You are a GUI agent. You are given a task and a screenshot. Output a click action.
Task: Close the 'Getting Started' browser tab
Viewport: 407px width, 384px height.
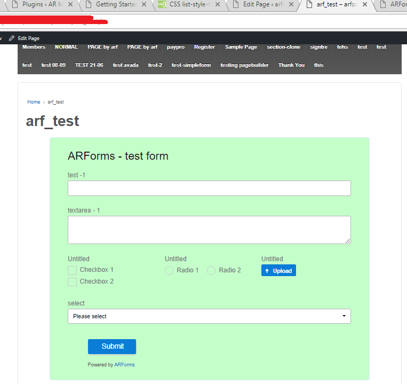[143, 4]
